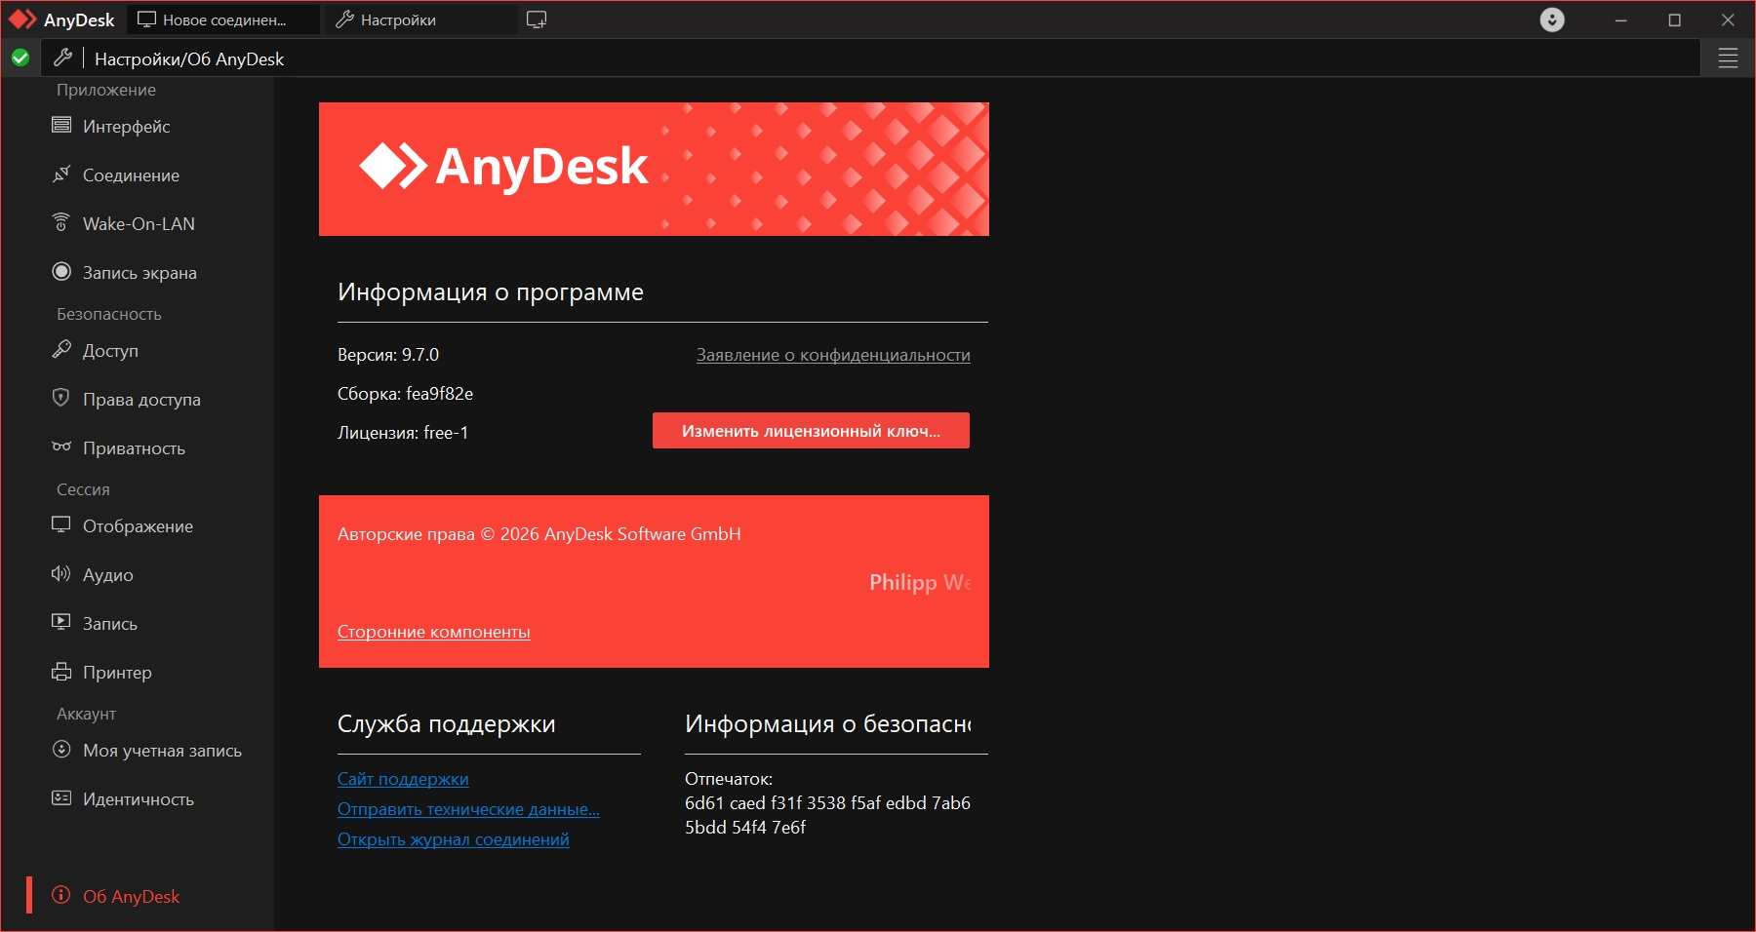Click the build text Сборка: fea9f82e
This screenshot has width=1756, height=932.
coord(405,394)
